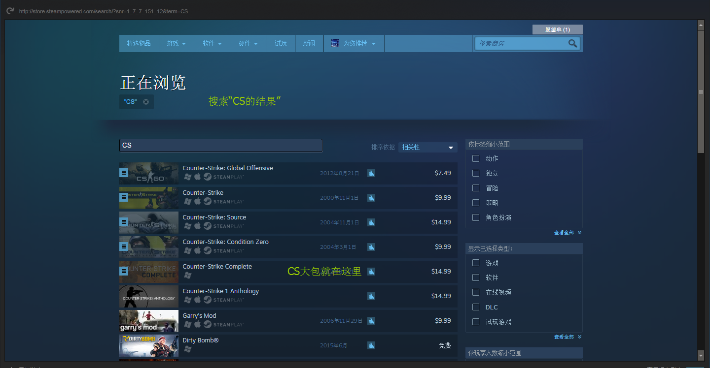Click thumbs-up review icon for Counter-Strike 1 Anthology
The image size is (710, 368).
pyautogui.click(x=371, y=296)
